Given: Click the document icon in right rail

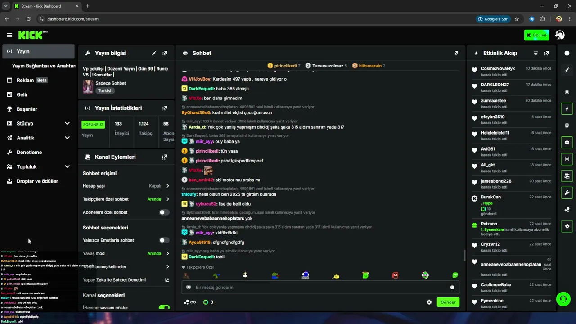Looking at the screenshot, I should coord(567,126).
